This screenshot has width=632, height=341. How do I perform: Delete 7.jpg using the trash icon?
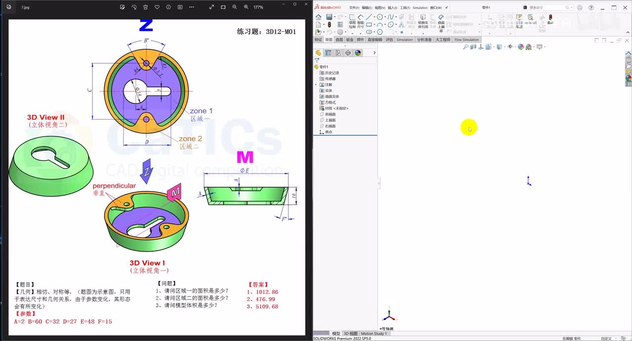pos(145,7)
